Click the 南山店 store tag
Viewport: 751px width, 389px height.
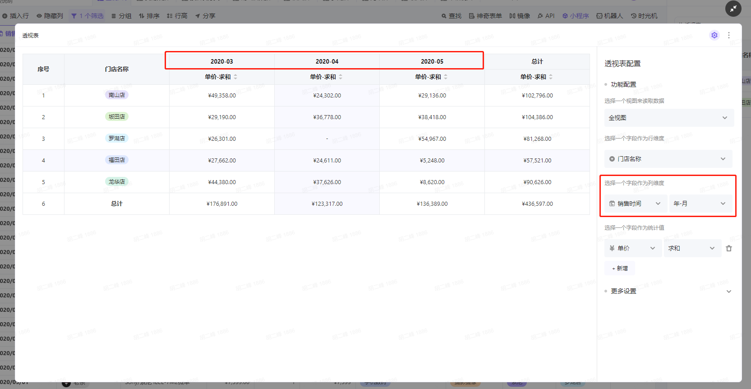(x=117, y=95)
